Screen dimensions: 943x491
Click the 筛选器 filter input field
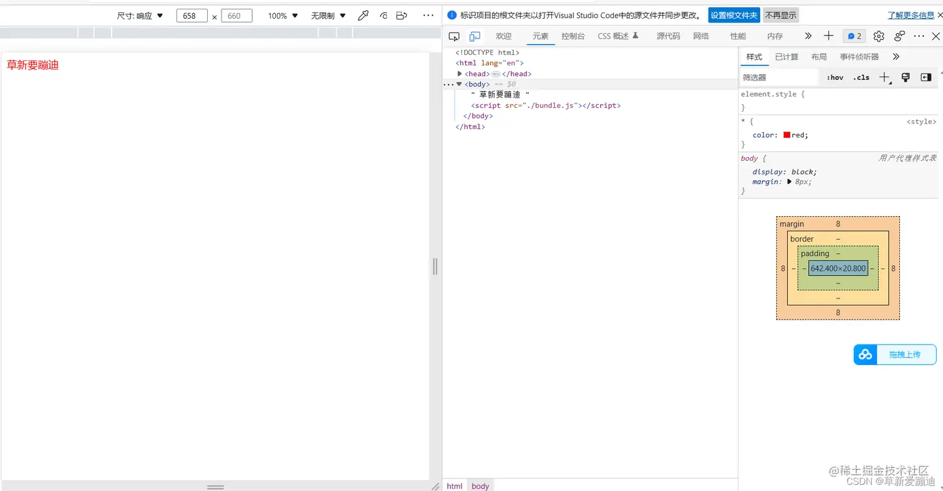tap(779, 77)
